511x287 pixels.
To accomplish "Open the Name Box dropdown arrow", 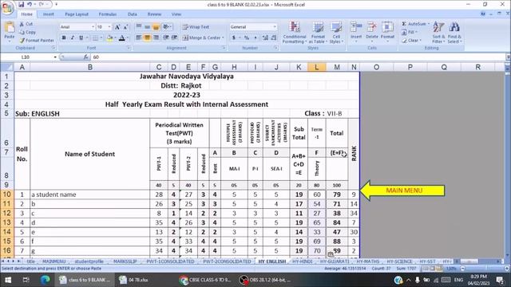I will (55, 57).
